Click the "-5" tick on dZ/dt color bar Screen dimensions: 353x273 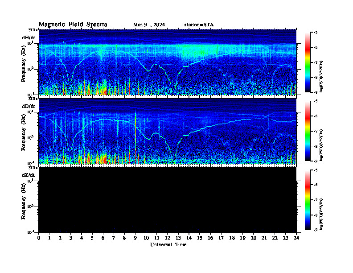pyautogui.click(x=316, y=170)
